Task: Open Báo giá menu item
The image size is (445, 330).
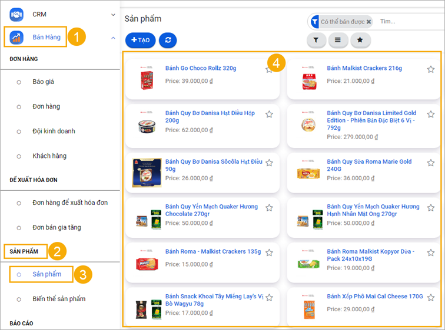Action: coord(43,82)
